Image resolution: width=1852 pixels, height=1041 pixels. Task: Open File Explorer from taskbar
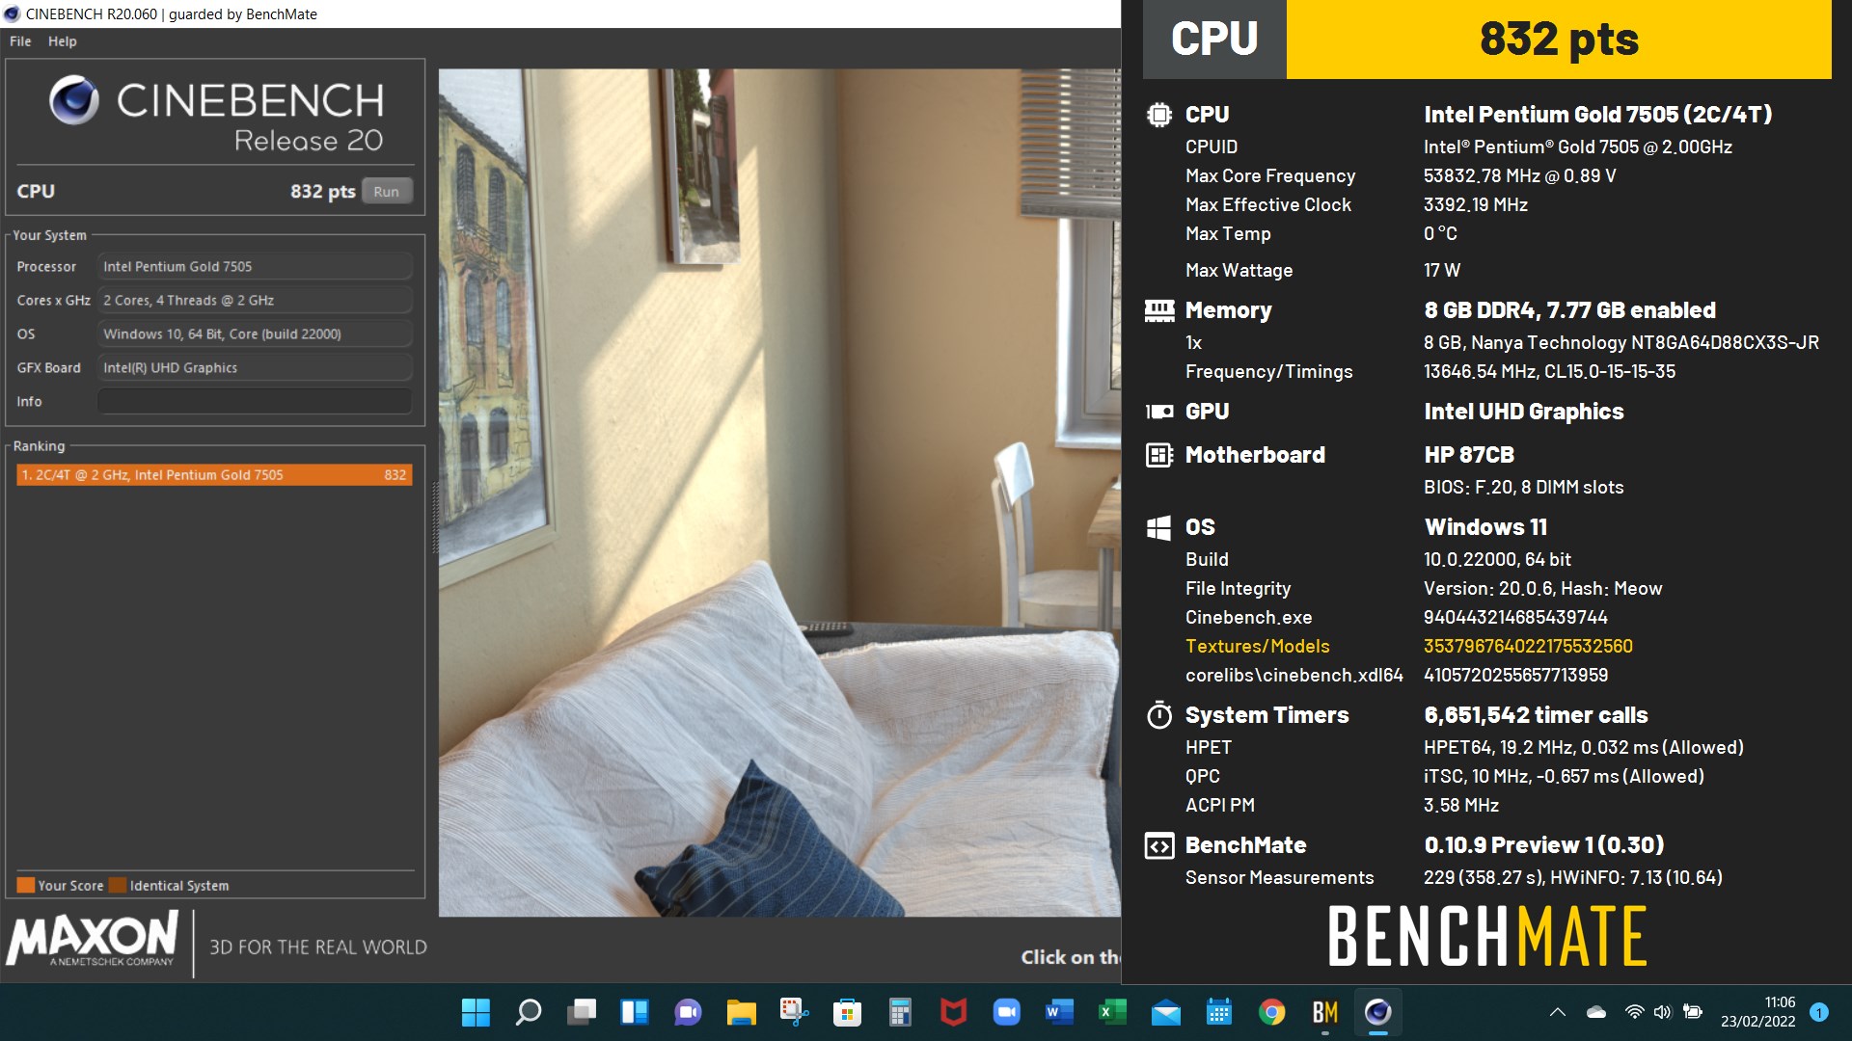click(x=741, y=1012)
